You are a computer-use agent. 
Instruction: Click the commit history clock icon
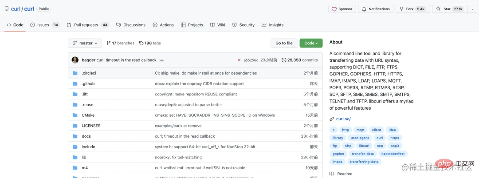coord(284,60)
